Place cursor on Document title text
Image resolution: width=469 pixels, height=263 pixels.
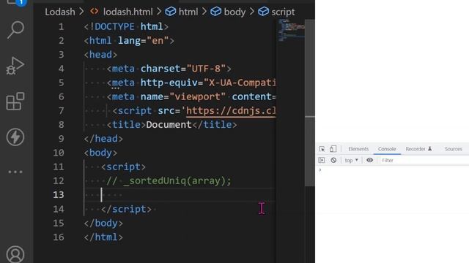[x=169, y=125]
